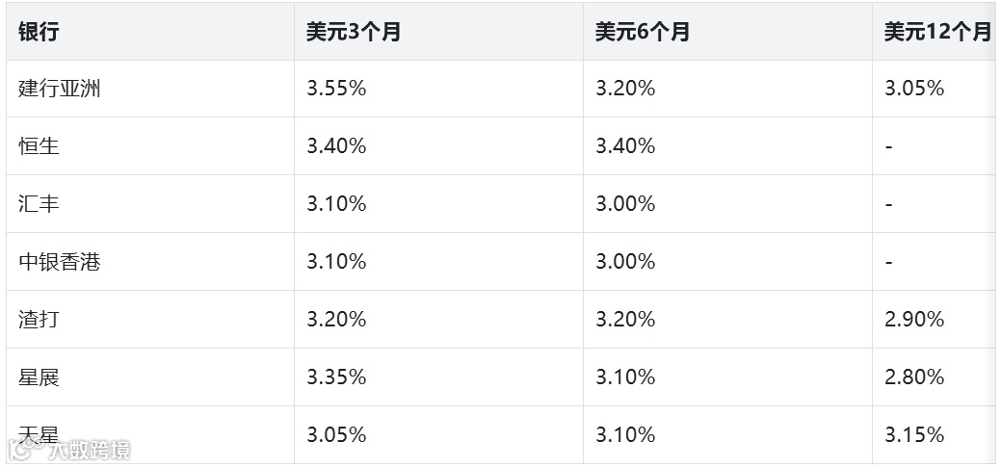This screenshot has width=1000, height=468.
Task: Click 渣打's 12-month 2.90% rate
Action: pyautogui.click(x=914, y=319)
